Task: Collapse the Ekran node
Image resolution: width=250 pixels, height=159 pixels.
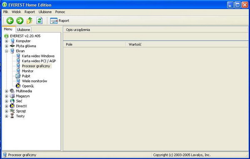Action: [6, 51]
